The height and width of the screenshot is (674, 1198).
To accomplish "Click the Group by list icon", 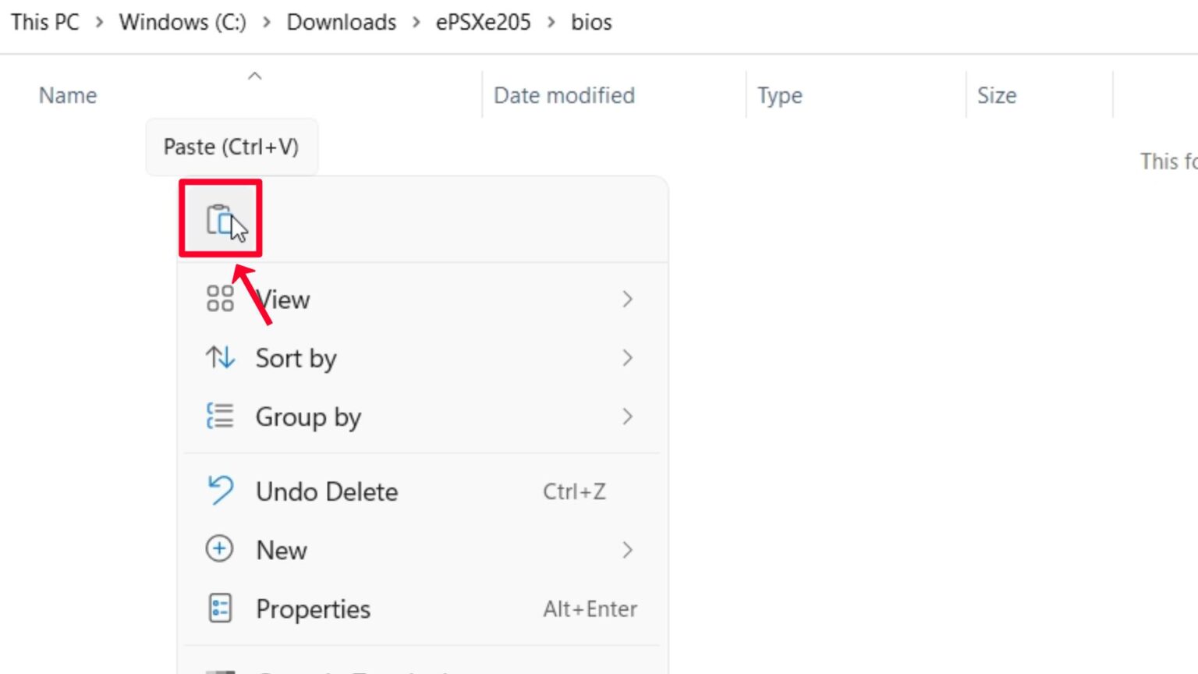I will [x=220, y=417].
